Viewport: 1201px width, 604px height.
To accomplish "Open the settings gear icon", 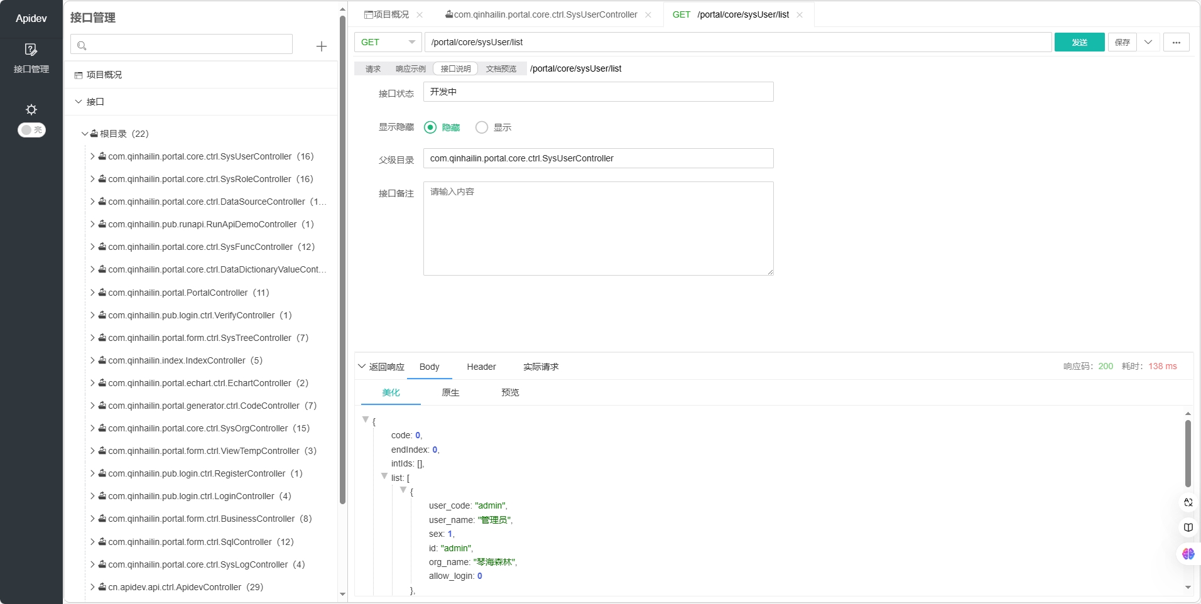I will [31, 109].
